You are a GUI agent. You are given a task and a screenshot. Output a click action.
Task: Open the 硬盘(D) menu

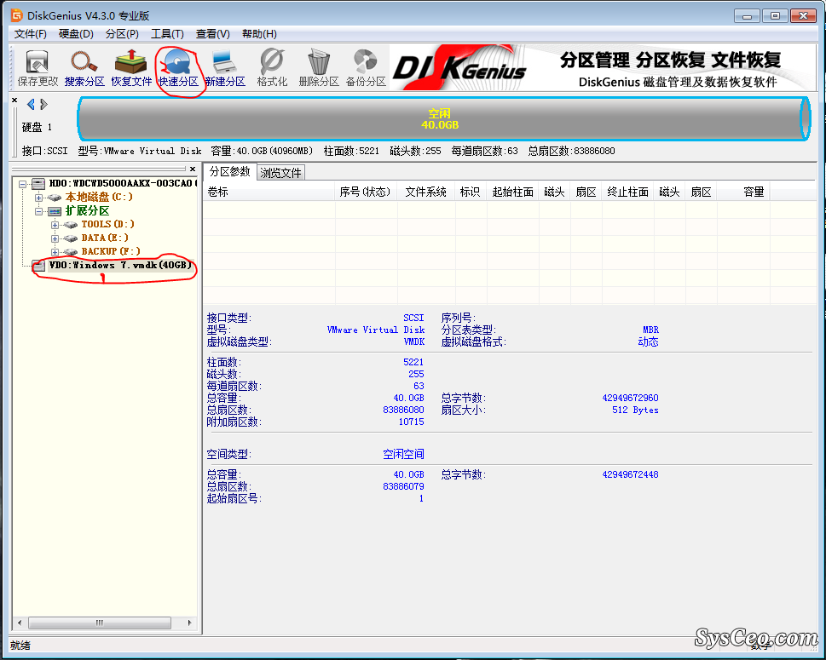click(77, 34)
